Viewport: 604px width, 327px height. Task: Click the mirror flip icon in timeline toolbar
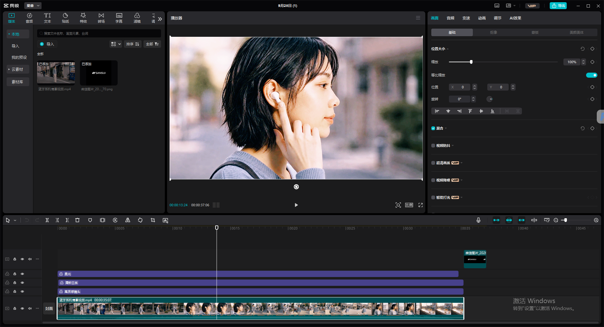coord(128,220)
